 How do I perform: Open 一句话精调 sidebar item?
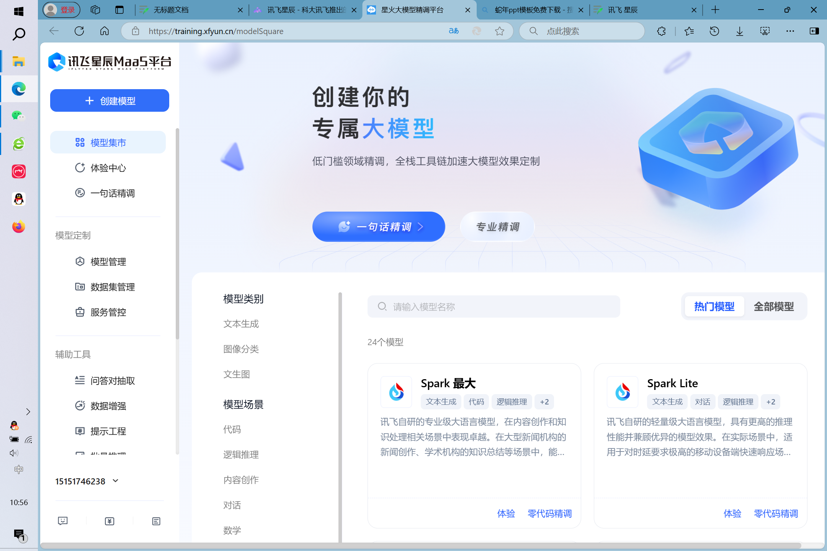coord(108,193)
